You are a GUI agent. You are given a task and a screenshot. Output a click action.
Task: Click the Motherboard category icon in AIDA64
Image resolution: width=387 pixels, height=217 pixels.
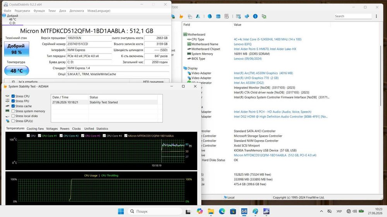[185, 34]
